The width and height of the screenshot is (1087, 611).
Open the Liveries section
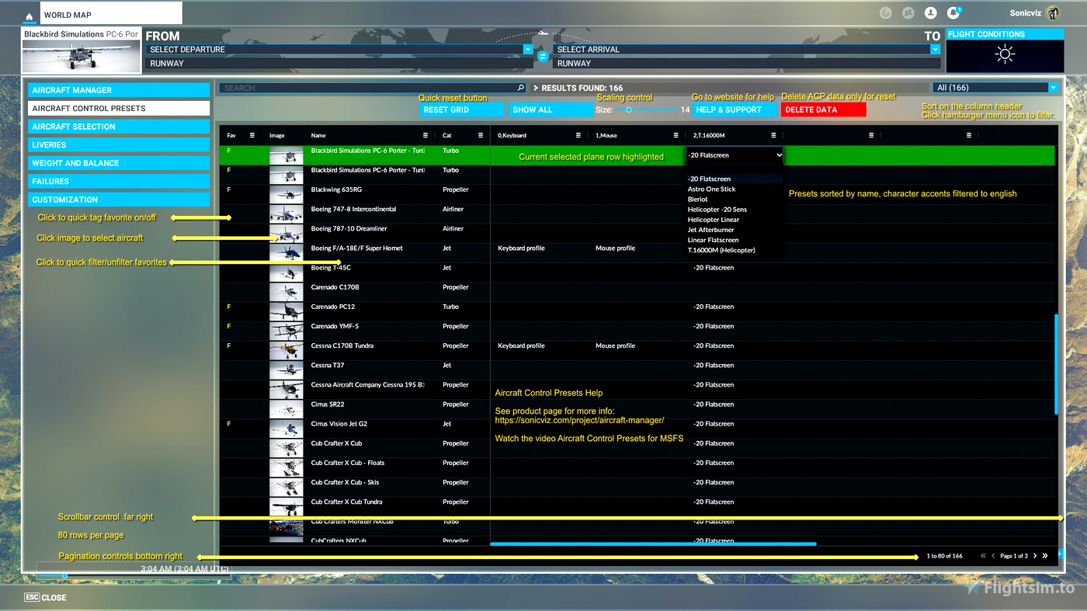(119, 145)
